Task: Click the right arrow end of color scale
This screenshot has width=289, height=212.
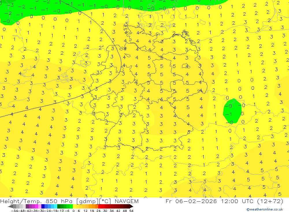Action: [x=131, y=206]
